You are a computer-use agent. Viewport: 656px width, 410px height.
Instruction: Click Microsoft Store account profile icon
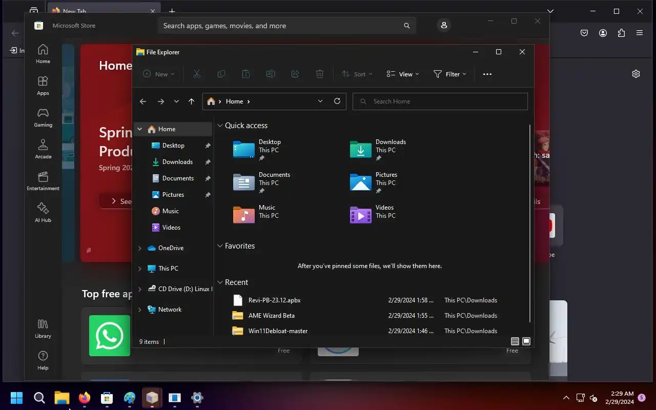(x=444, y=25)
